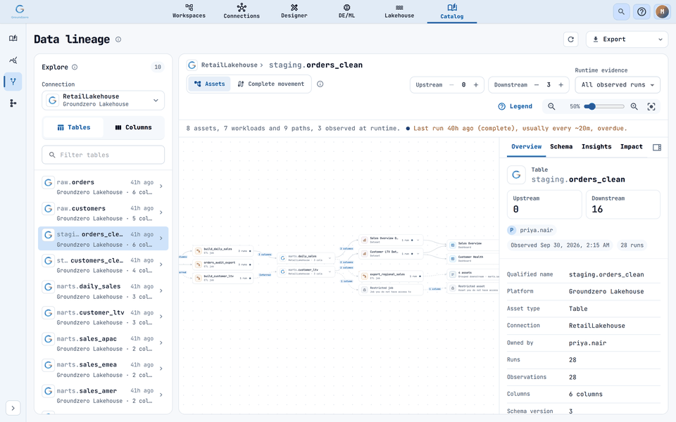
Task: Click the fit-to-screen icon near zoom
Action: click(x=651, y=106)
